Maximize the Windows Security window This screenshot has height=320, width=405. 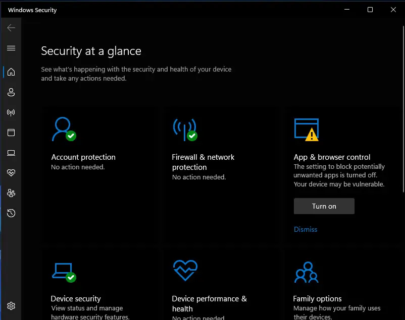tap(370, 10)
